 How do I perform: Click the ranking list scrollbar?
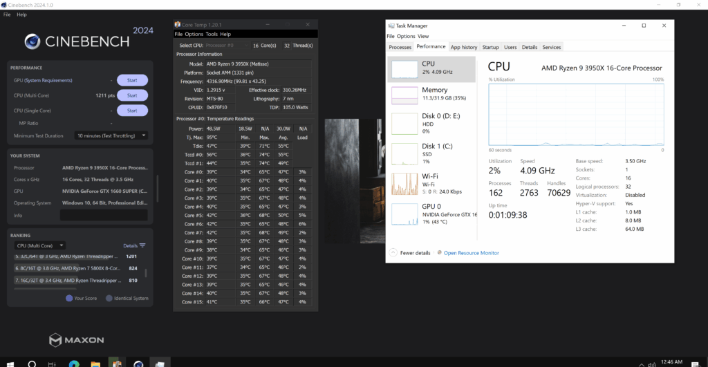tap(145, 272)
